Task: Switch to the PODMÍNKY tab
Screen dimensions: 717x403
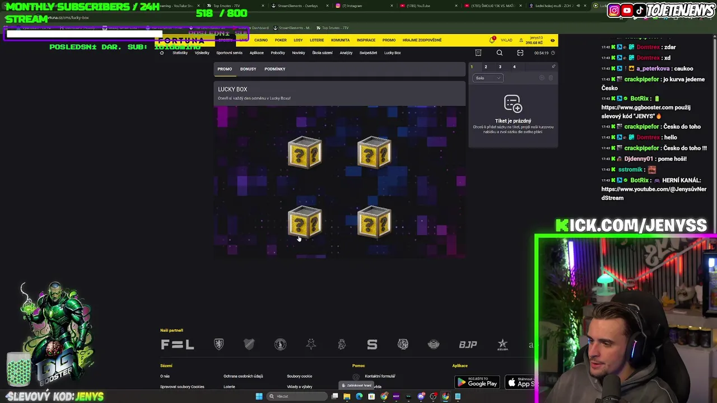Action: coord(275,69)
